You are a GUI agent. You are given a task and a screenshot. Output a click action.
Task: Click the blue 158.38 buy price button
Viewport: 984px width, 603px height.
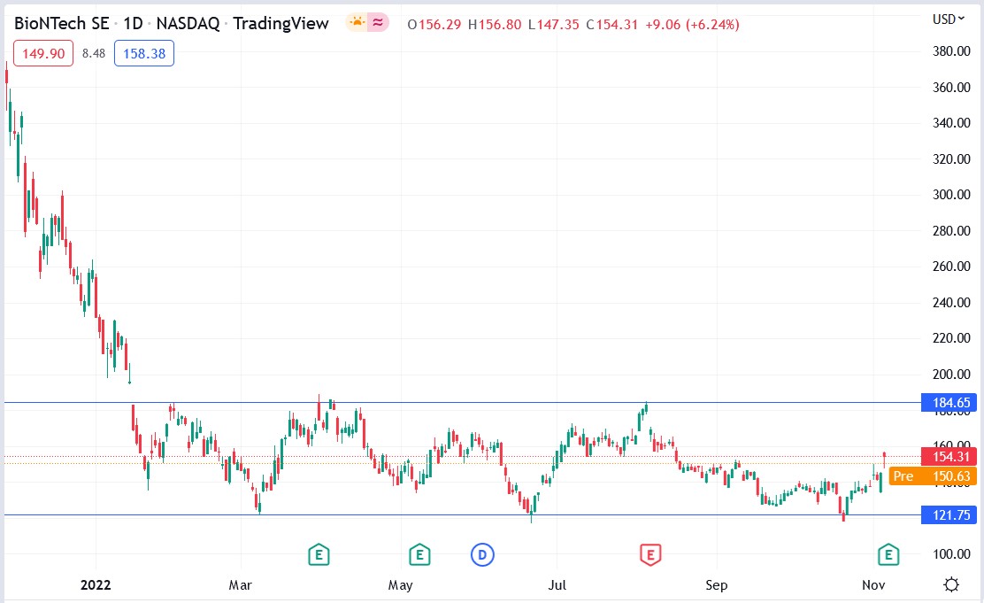click(143, 53)
